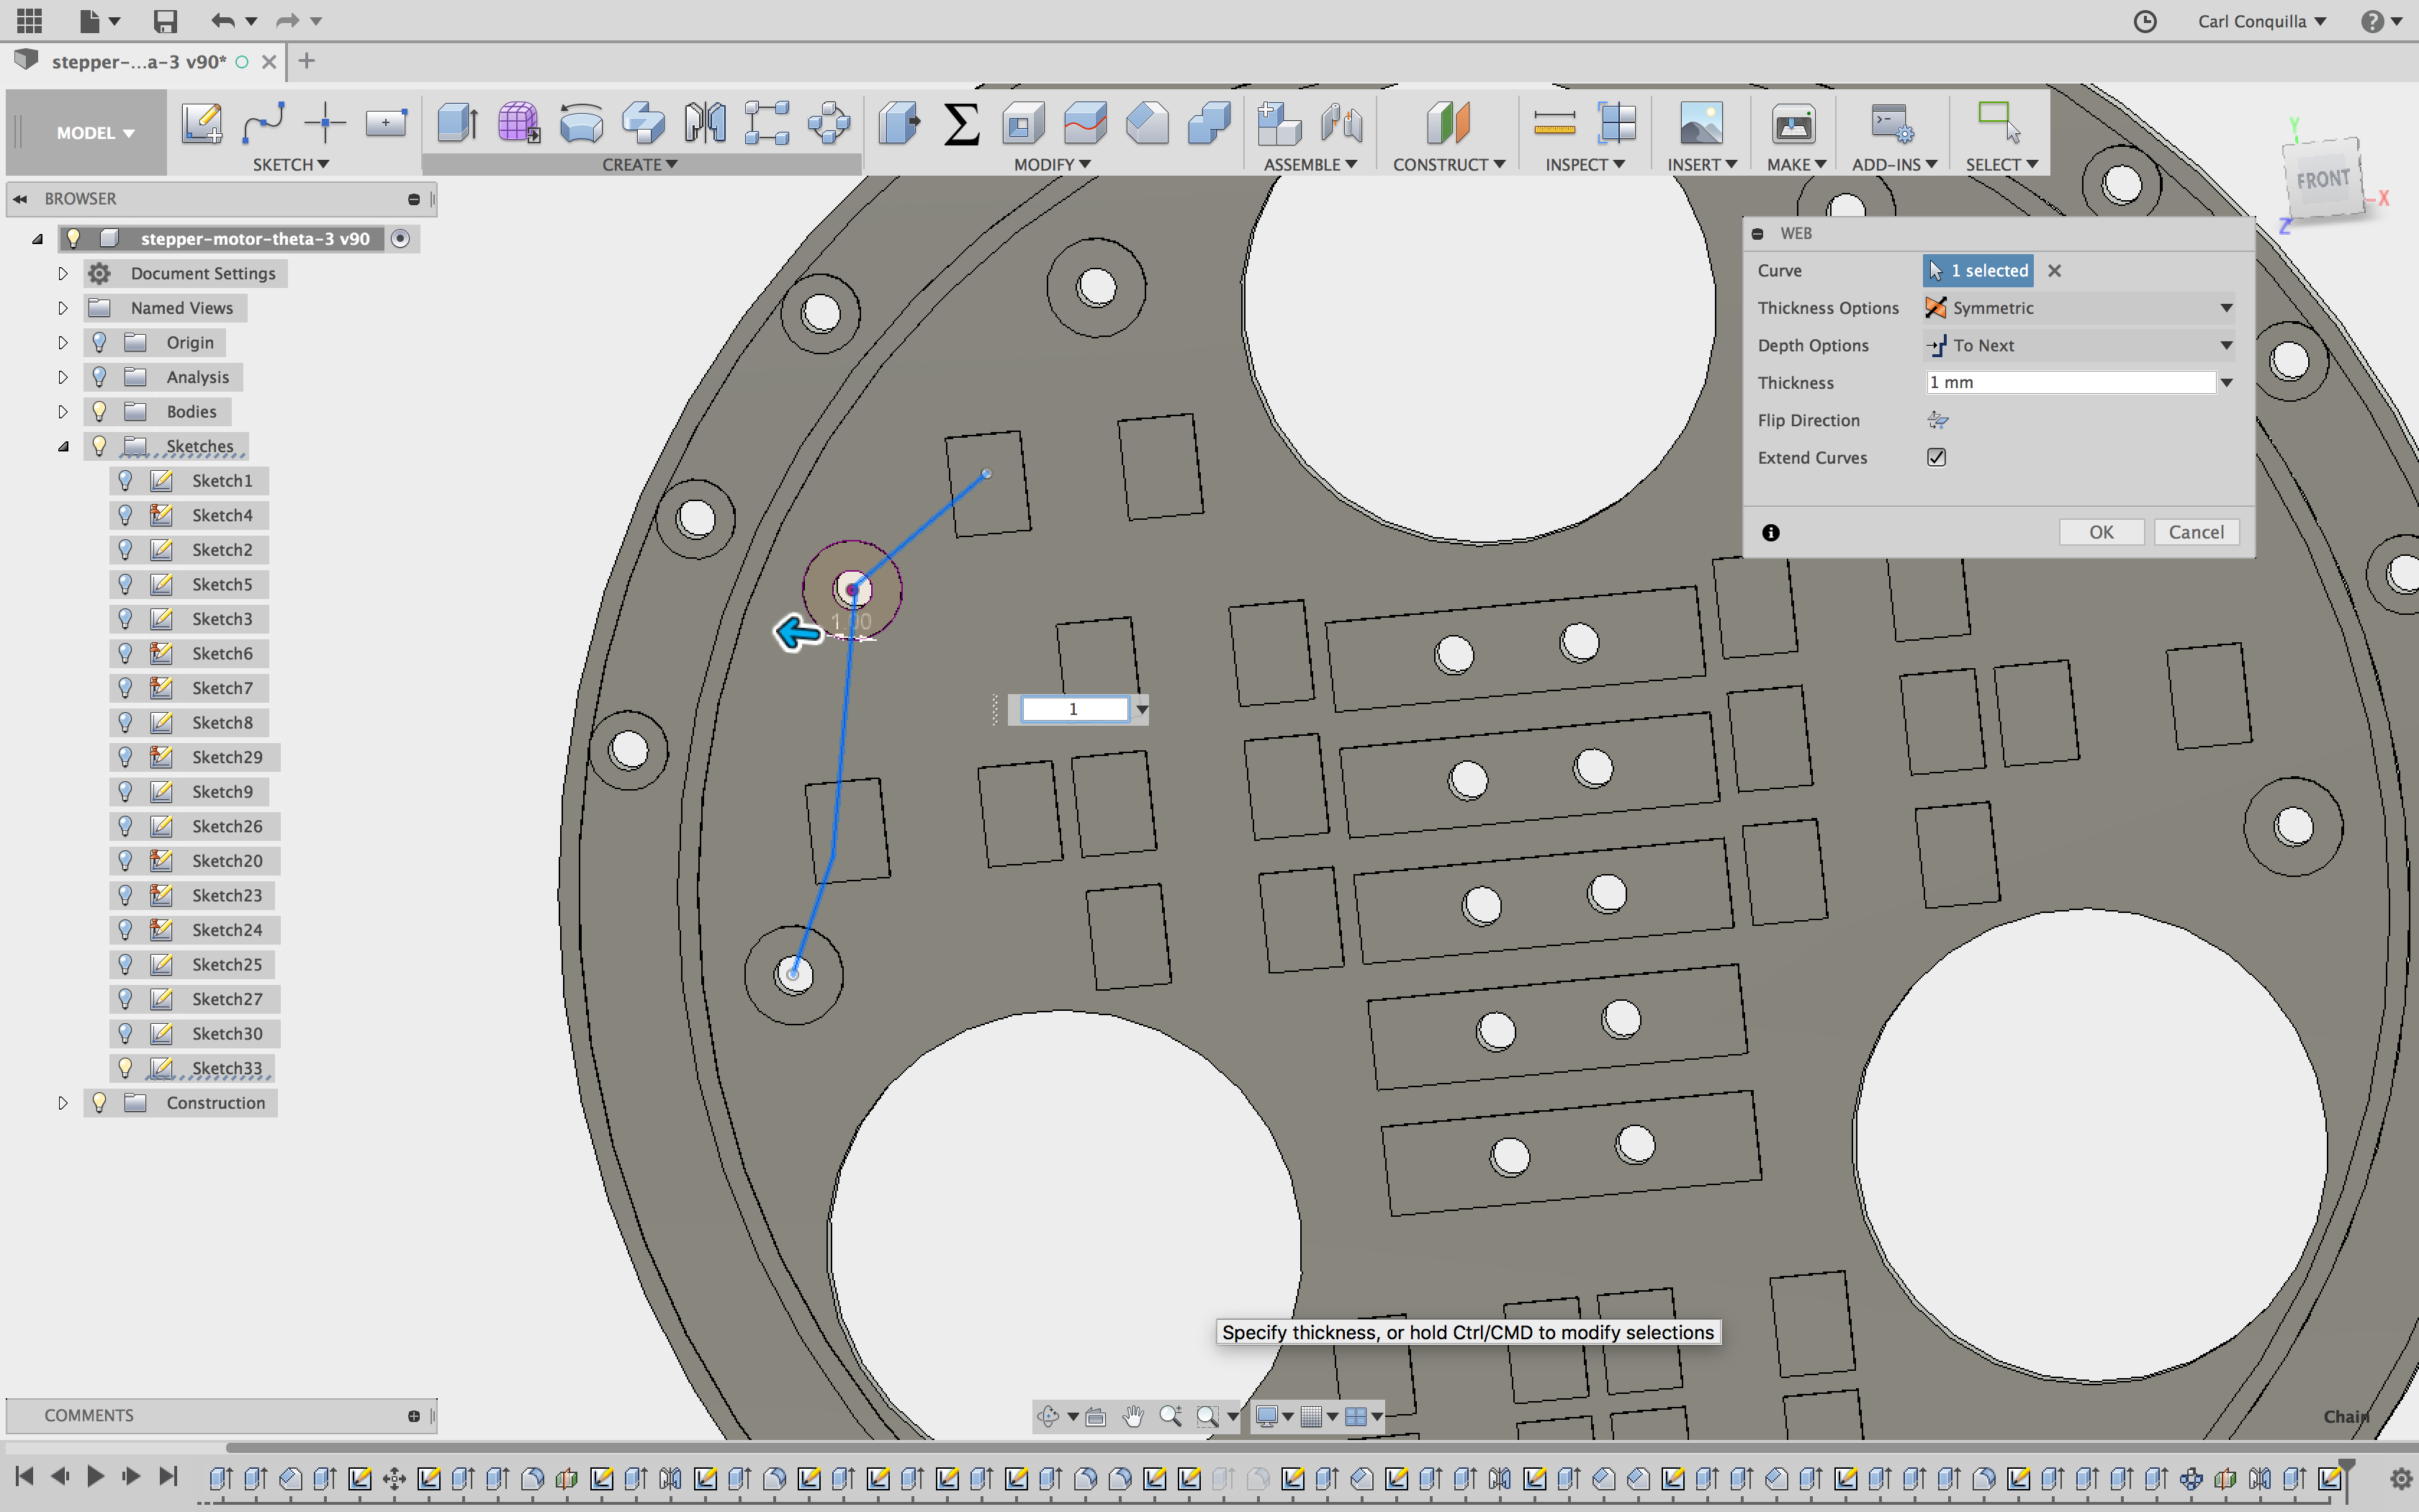Click the 1 selected Curve button
Screen dimensions: 2419x1512
[1977, 271]
